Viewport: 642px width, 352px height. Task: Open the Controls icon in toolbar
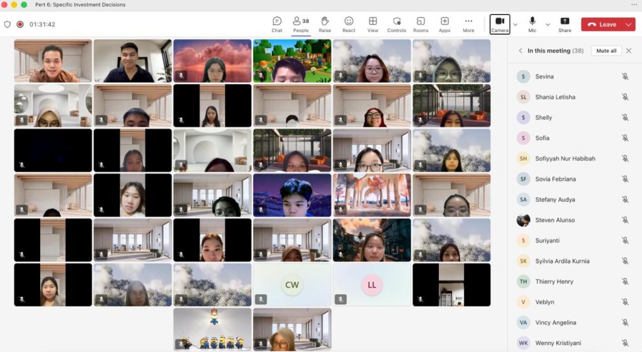(396, 24)
